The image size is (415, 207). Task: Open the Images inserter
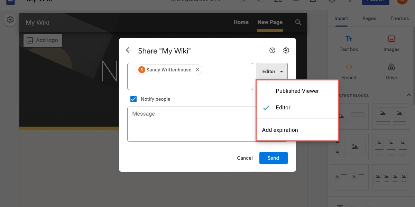tap(391, 42)
